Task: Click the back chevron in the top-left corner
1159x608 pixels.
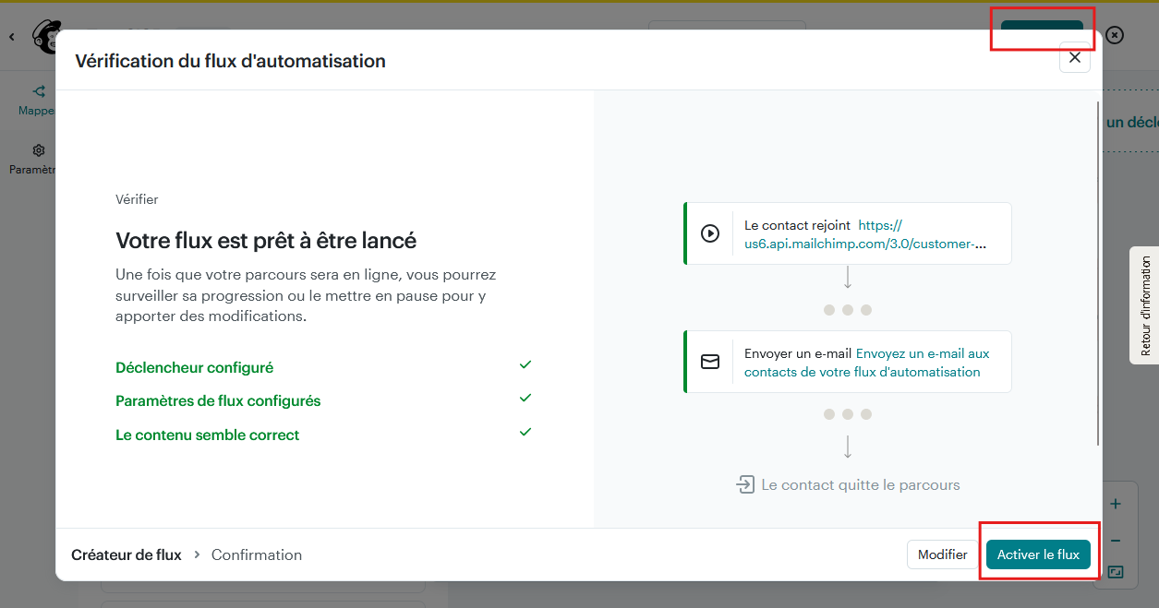Action: click(x=11, y=37)
